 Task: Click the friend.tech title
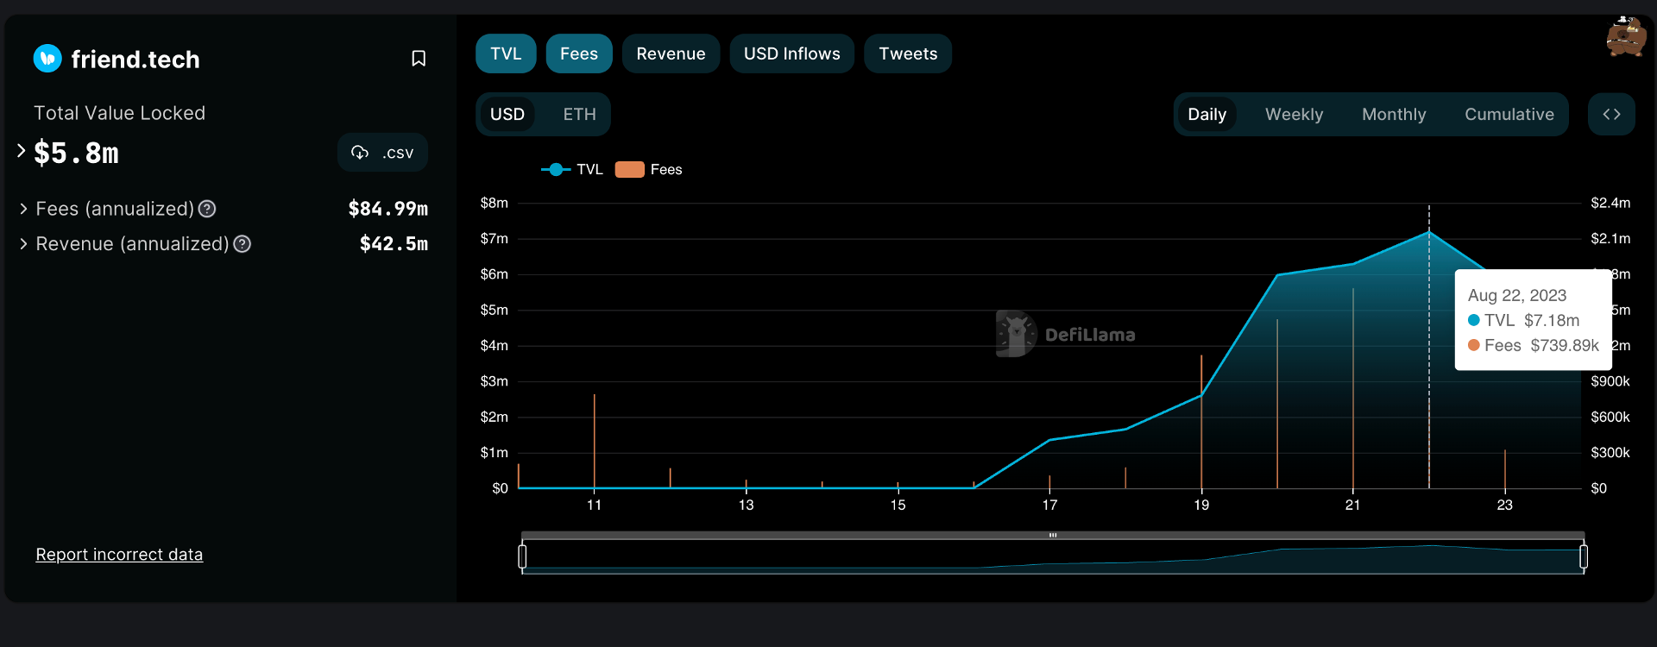[135, 59]
